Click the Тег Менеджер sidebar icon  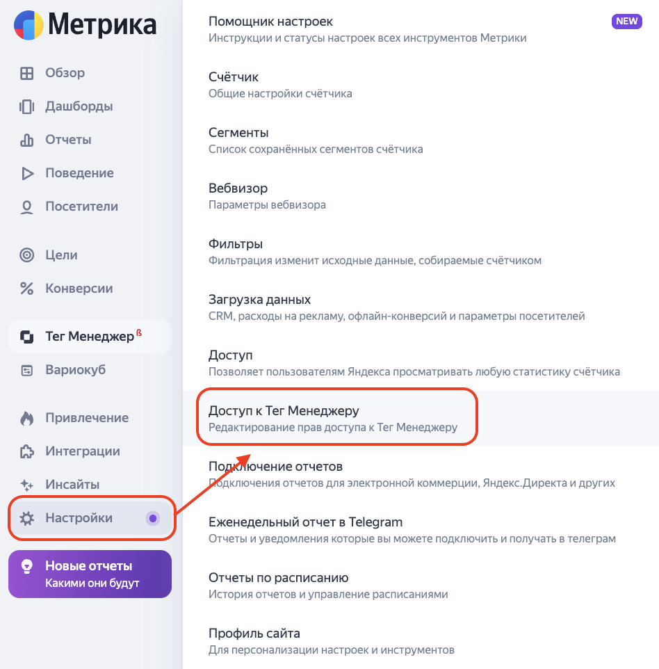click(26, 337)
